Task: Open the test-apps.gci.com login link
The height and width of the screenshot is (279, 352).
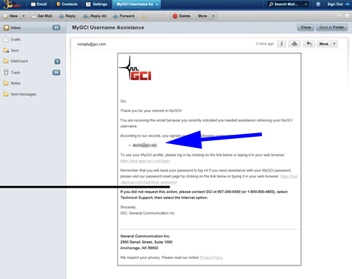Action: [145, 161]
